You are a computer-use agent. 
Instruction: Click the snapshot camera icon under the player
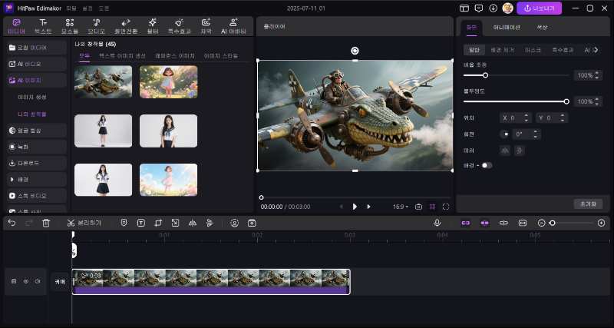418,207
